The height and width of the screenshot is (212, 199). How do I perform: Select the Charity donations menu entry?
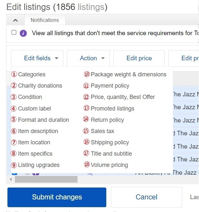pos(40,86)
